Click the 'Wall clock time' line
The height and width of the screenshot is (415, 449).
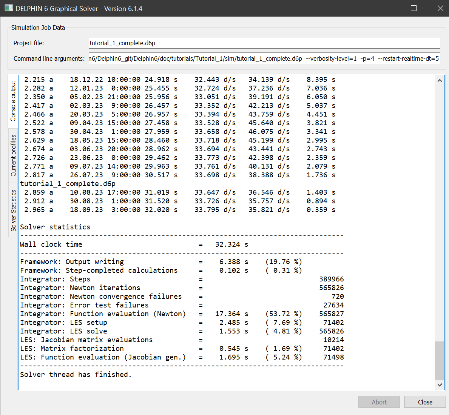click(x=134, y=244)
